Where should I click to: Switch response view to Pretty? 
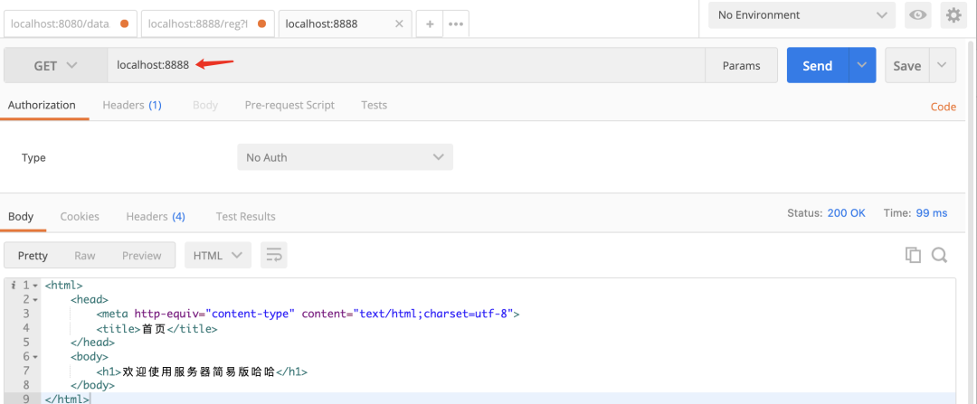pos(33,255)
